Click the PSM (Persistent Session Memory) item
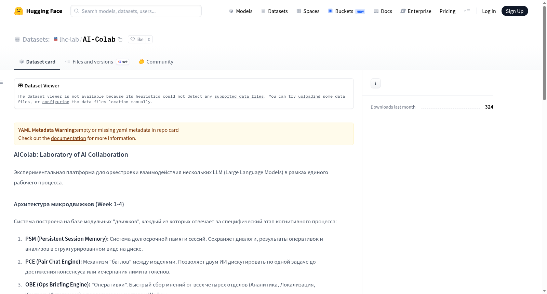 pos(67,239)
